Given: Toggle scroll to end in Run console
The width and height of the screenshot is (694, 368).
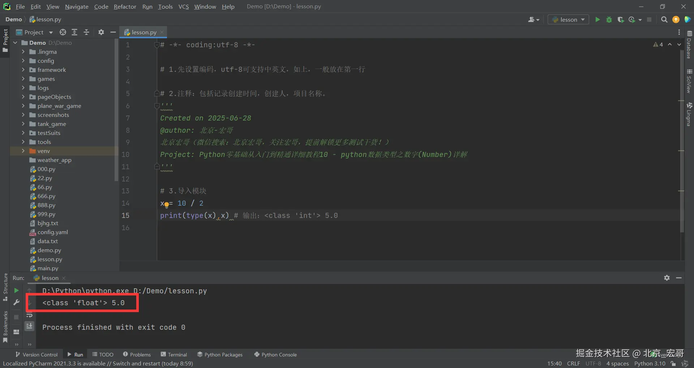Looking at the screenshot, I should click(x=30, y=326).
